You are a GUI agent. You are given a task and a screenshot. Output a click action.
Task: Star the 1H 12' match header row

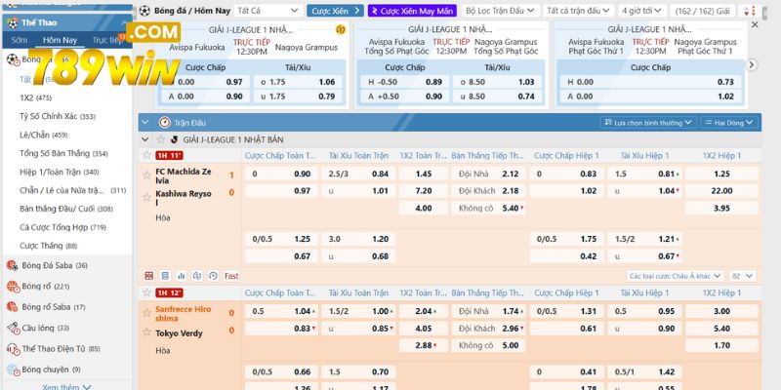tap(146, 292)
